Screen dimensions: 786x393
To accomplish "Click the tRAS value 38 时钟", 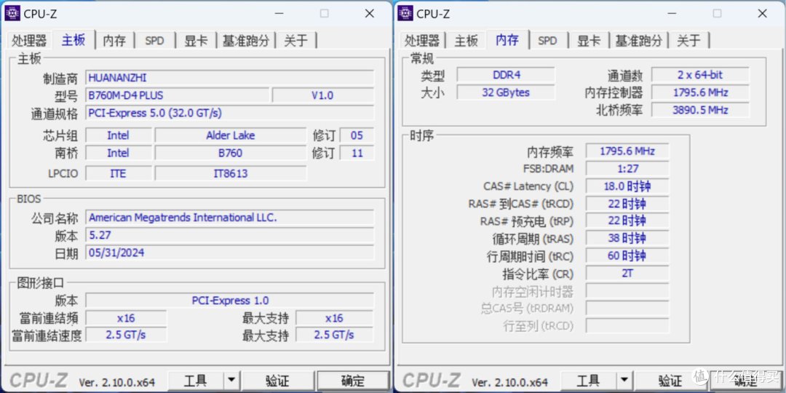I will [x=627, y=239].
